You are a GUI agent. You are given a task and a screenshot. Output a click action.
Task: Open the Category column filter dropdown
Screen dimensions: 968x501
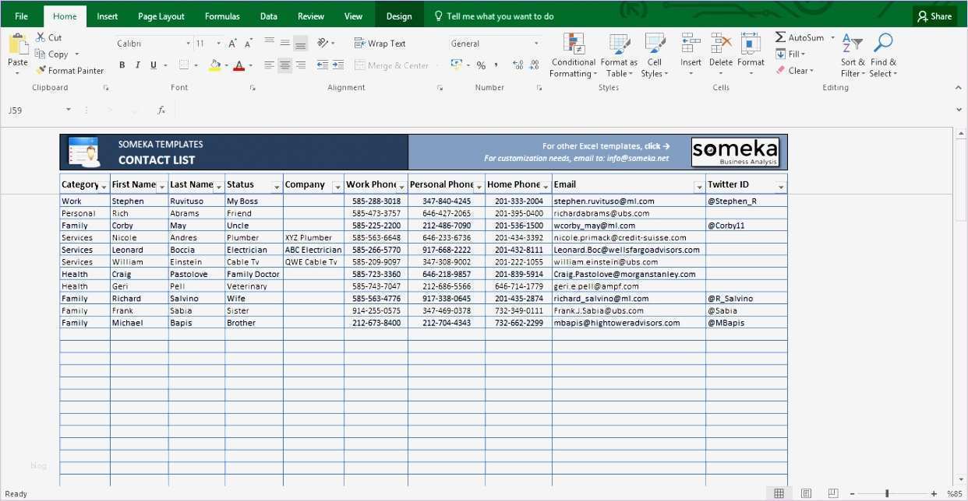(102, 186)
